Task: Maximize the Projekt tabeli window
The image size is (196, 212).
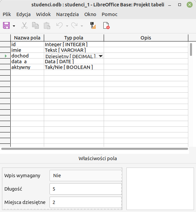Action: (180, 5)
